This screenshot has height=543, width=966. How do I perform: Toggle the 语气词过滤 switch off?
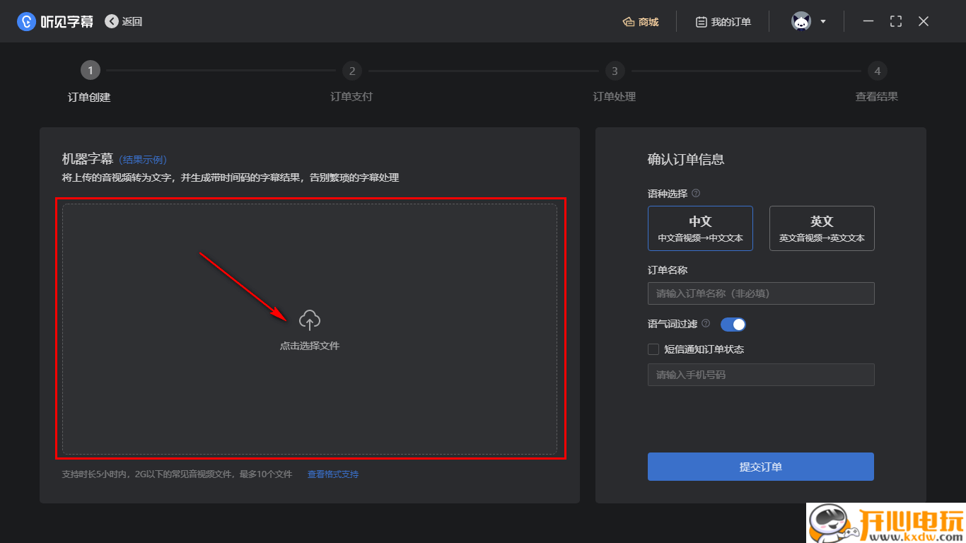(733, 325)
